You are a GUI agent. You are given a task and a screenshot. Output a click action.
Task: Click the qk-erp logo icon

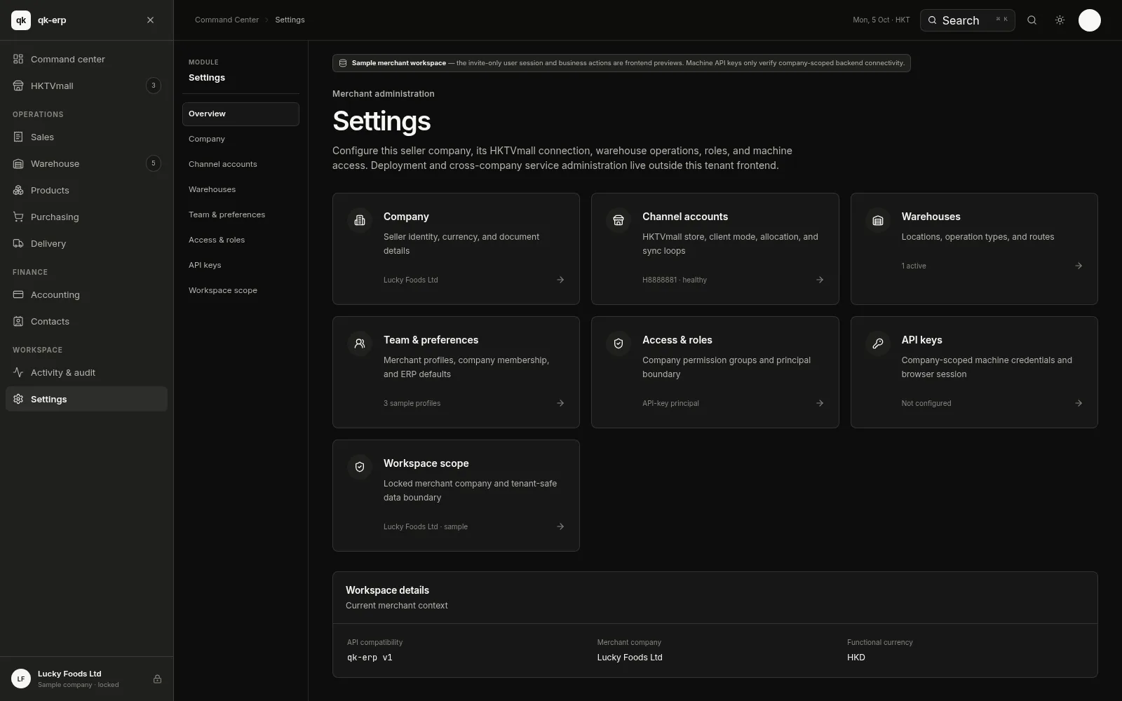point(21,20)
